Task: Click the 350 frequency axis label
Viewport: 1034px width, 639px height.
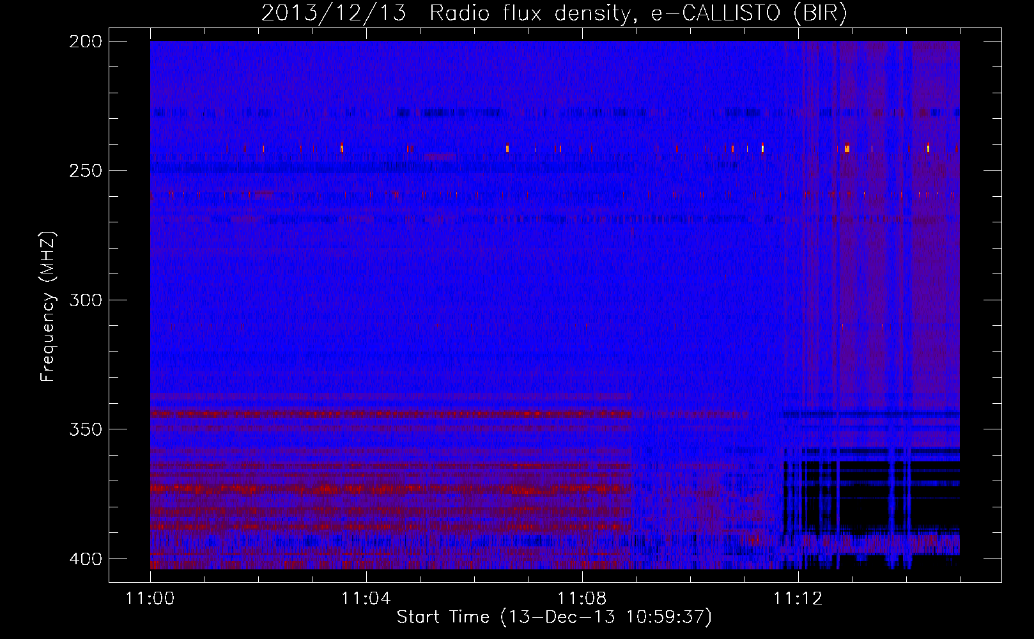Action: click(85, 429)
